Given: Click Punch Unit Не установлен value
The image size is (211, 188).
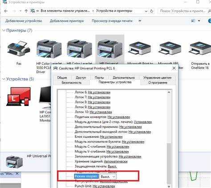Looking at the screenshot, I should 104,186.
